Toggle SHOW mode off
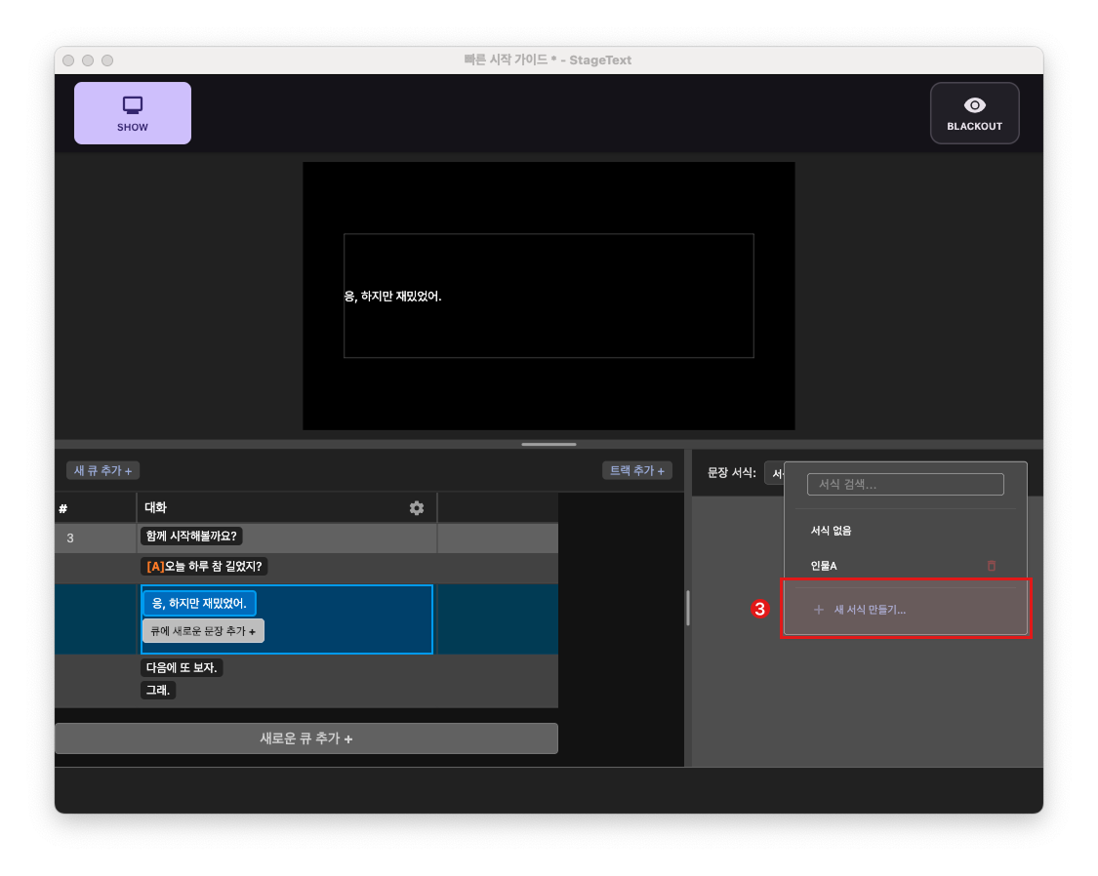The image size is (1098, 876). (x=133, y=112)
